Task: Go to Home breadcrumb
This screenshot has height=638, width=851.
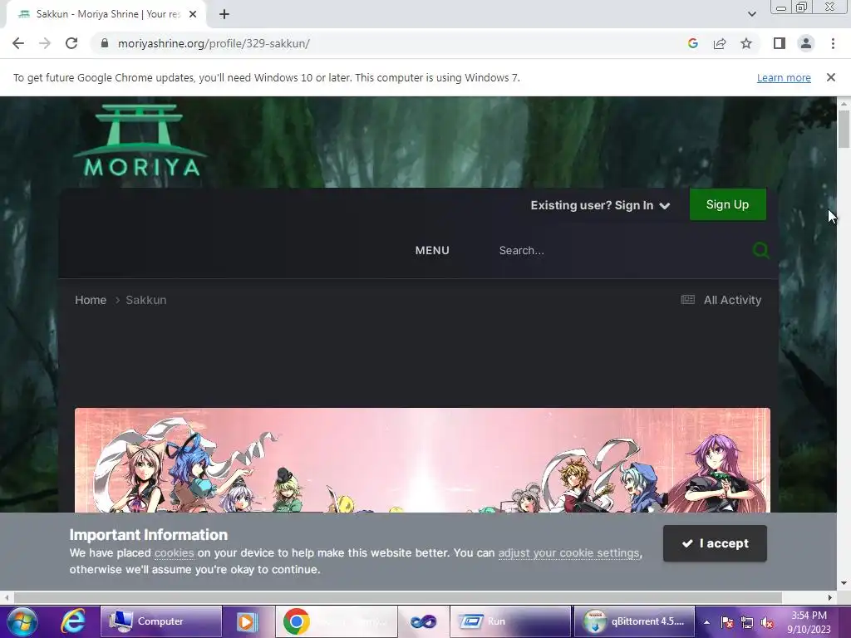Action: [91, 300]
